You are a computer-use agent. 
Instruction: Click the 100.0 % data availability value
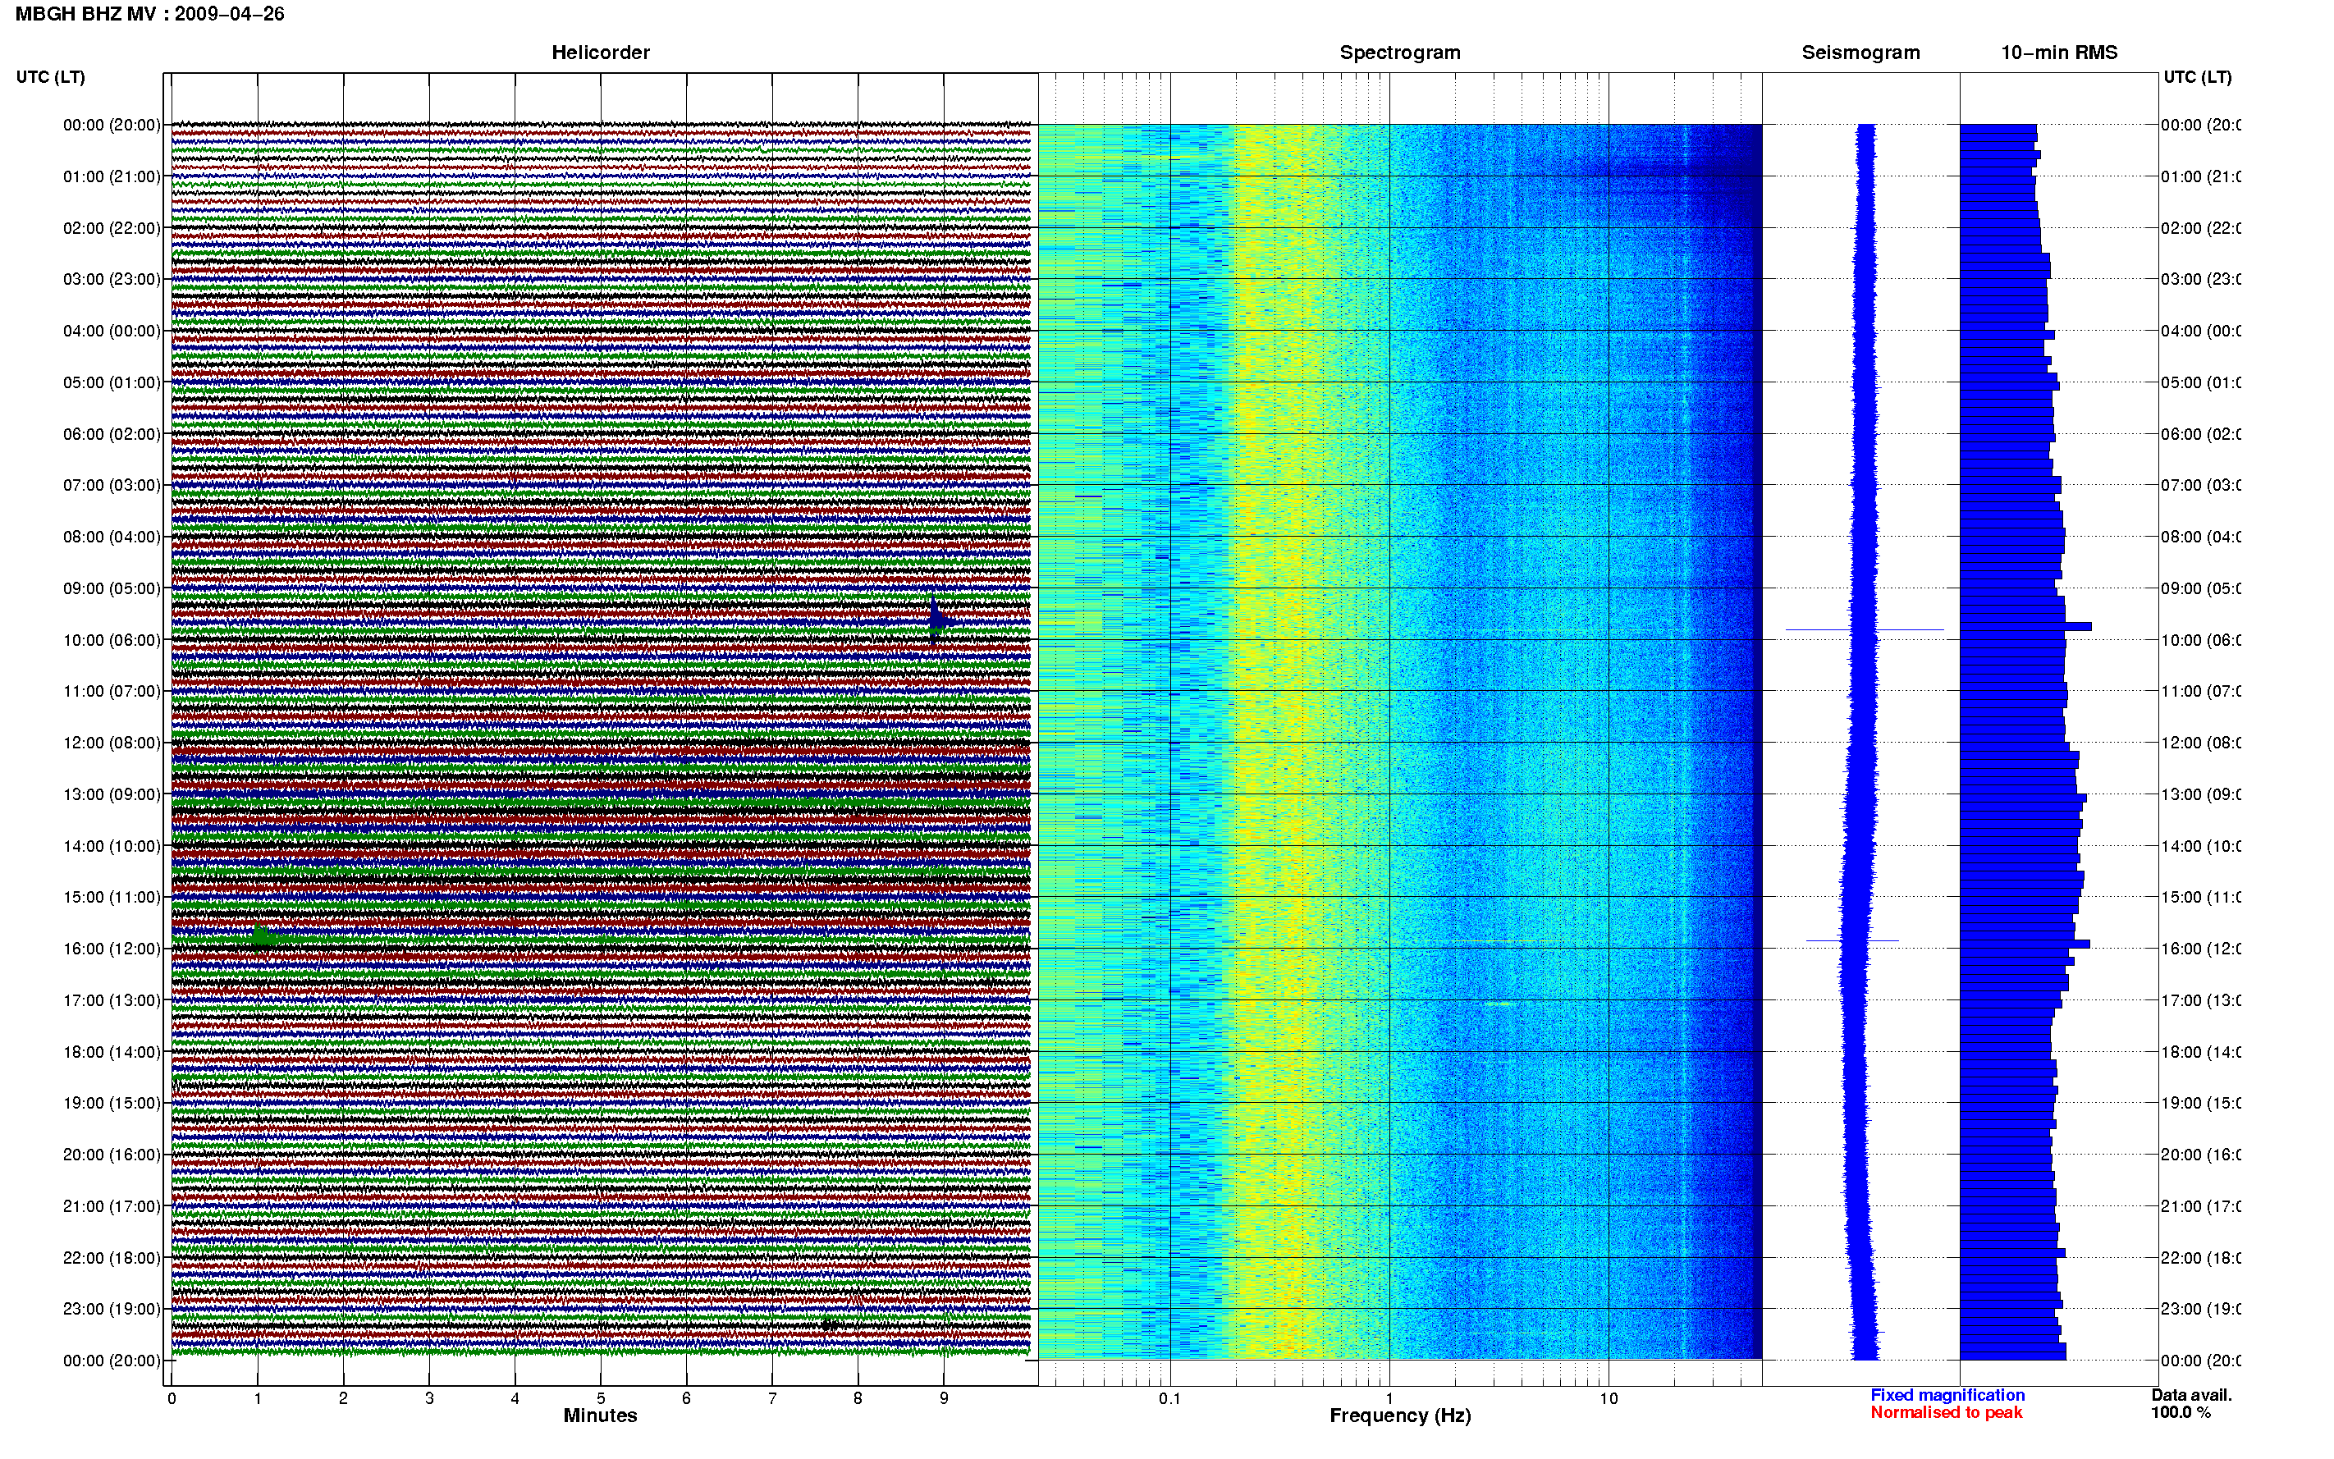2181,1411
